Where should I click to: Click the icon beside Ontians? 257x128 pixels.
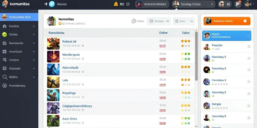(x=5, y=60)
